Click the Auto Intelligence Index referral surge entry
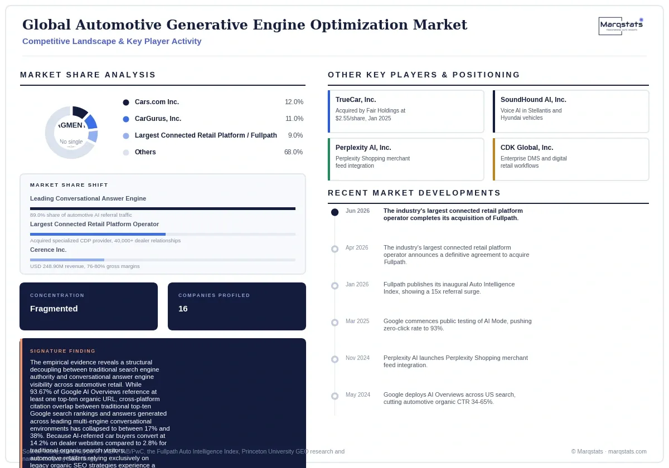This screenshot has width=669, height=468. coord(449,288)
